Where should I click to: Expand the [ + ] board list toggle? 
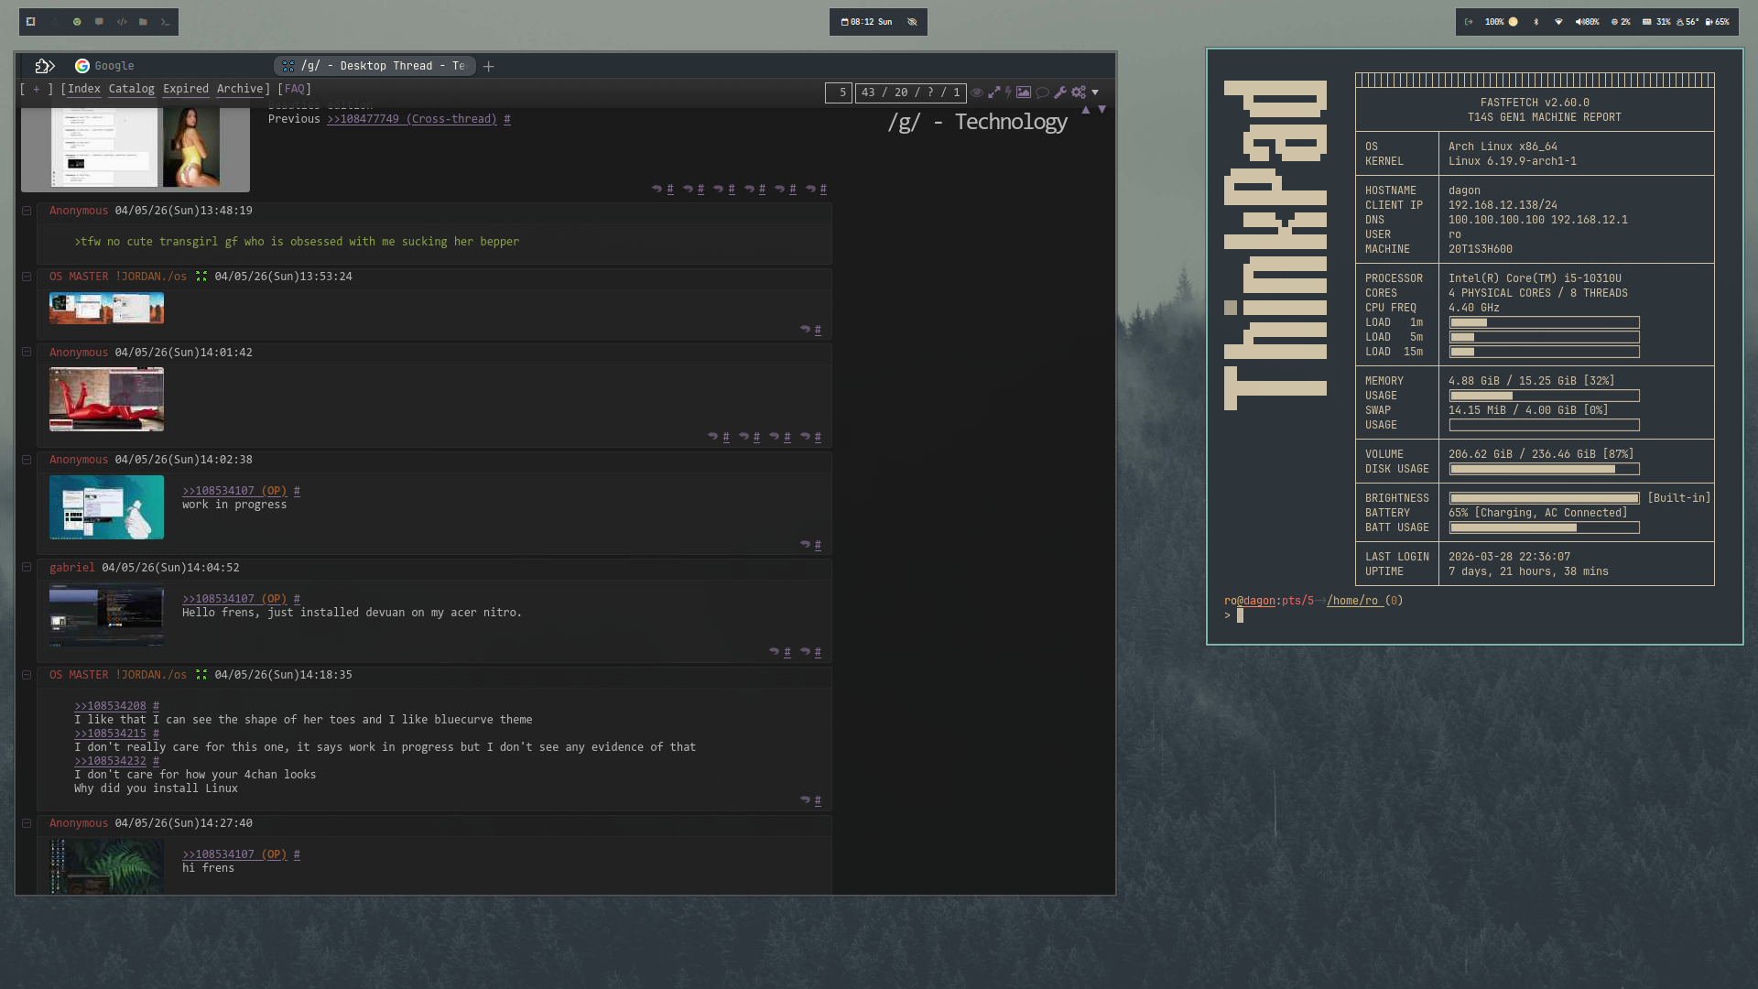tap(37, 89)
